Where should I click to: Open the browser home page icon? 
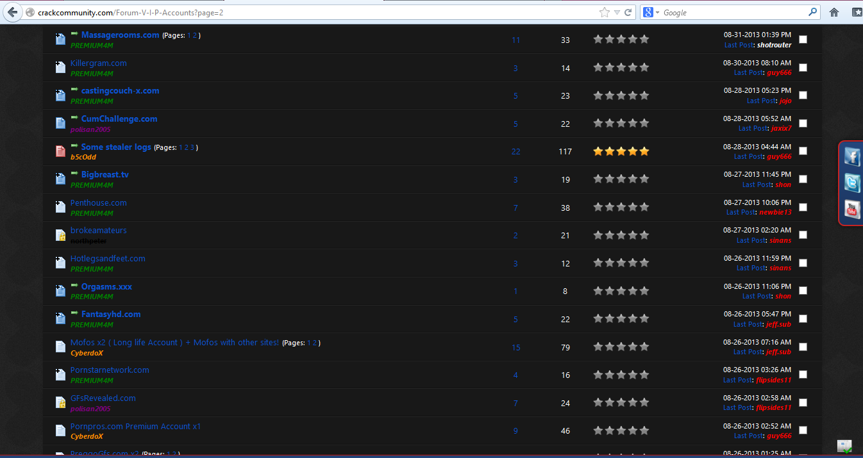834,12
